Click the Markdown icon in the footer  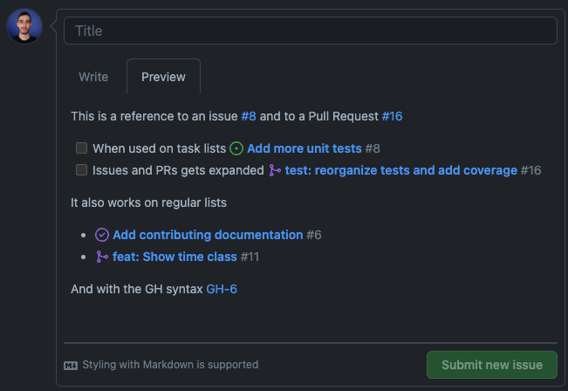[71, 365]
